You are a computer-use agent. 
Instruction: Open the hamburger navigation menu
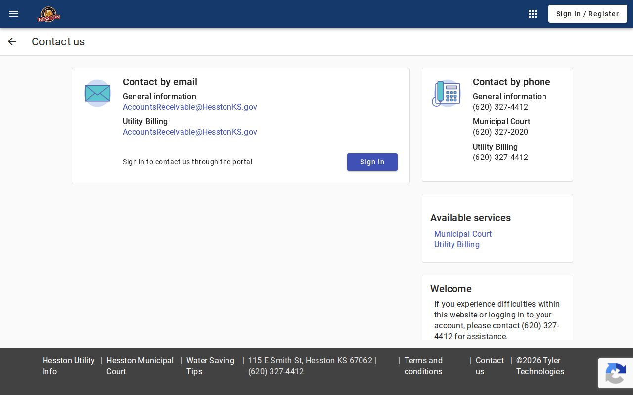tap(14, 14)
